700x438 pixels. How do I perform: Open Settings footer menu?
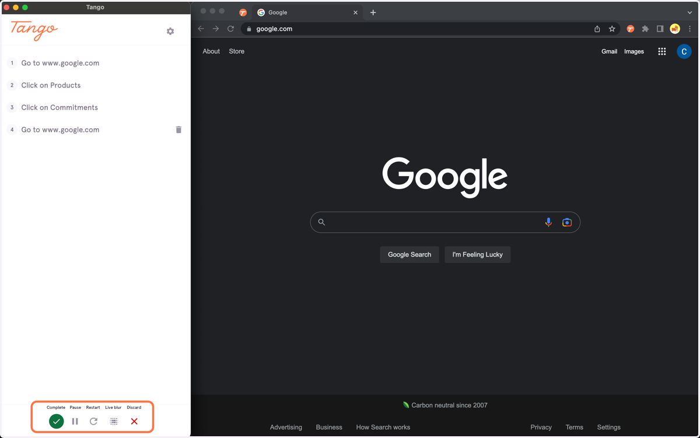coord(609,428)
